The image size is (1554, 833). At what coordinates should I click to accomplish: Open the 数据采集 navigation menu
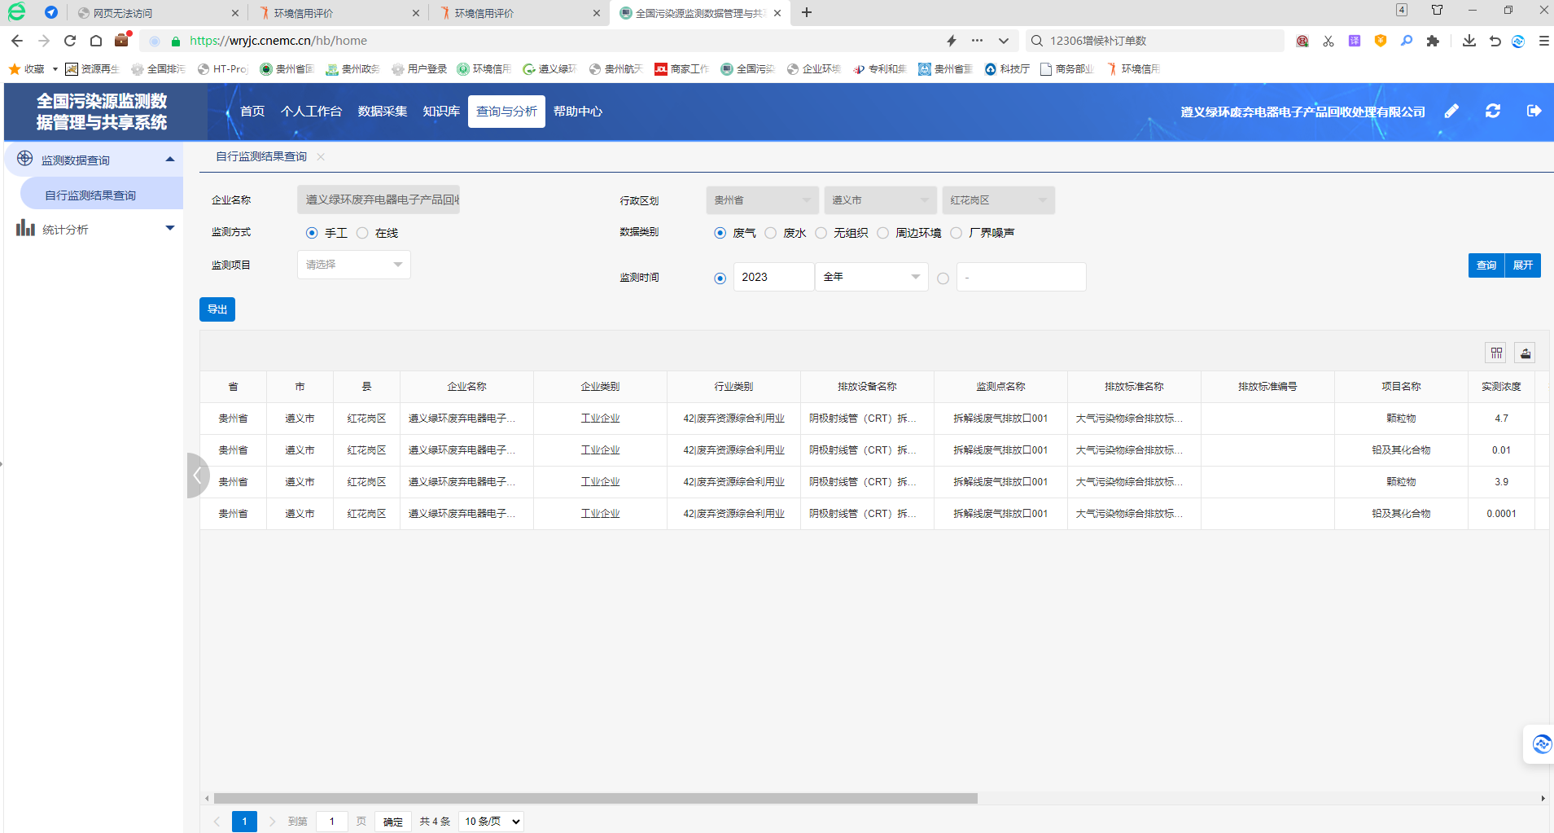[x=382, y=112]
